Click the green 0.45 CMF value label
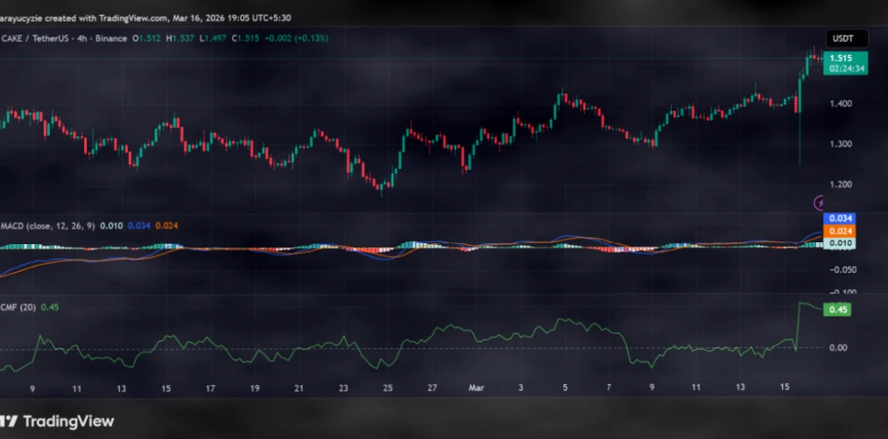Viewport: 888px width, 439px height. 838,310
